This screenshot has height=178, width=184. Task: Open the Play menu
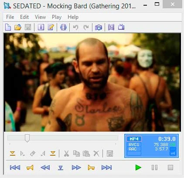tap(57, 17)
